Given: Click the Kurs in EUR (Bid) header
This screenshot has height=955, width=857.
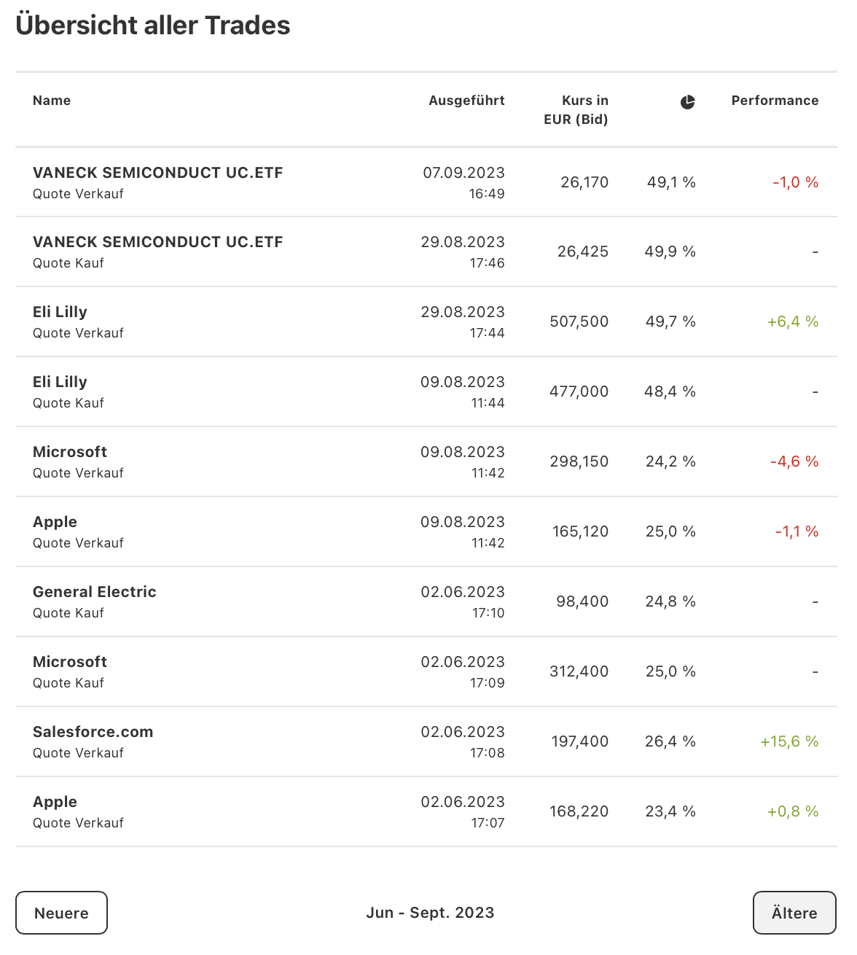Looking at the screenshot, I should tap(576, 110).
